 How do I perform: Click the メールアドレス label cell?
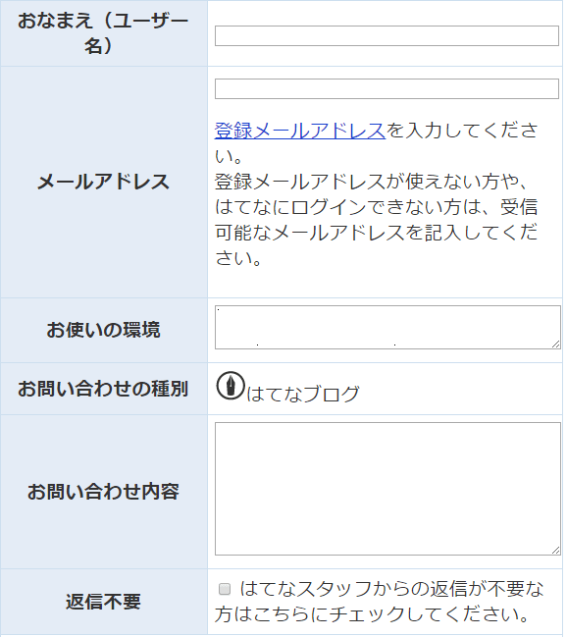pos(104,182)
